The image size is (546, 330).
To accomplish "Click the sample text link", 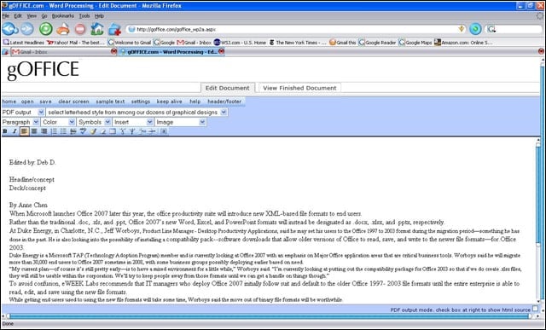I will click(110, 101).
